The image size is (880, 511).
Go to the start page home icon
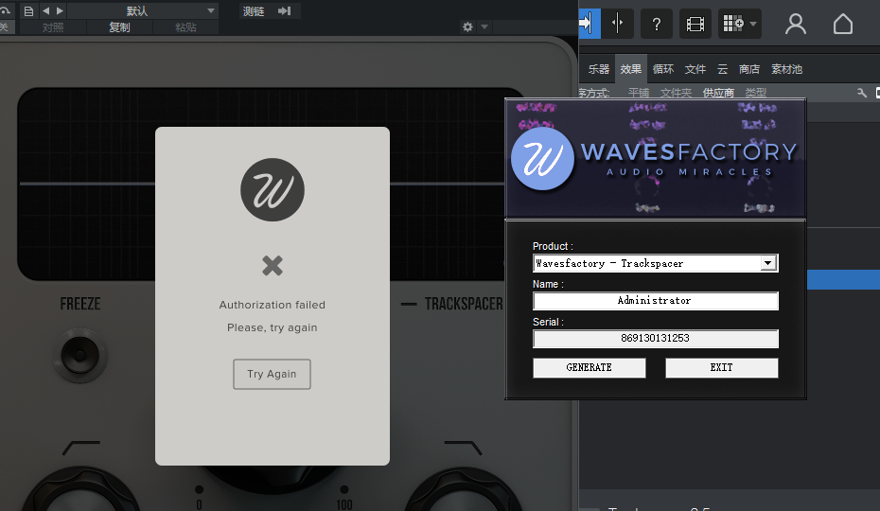pos(842,24)
